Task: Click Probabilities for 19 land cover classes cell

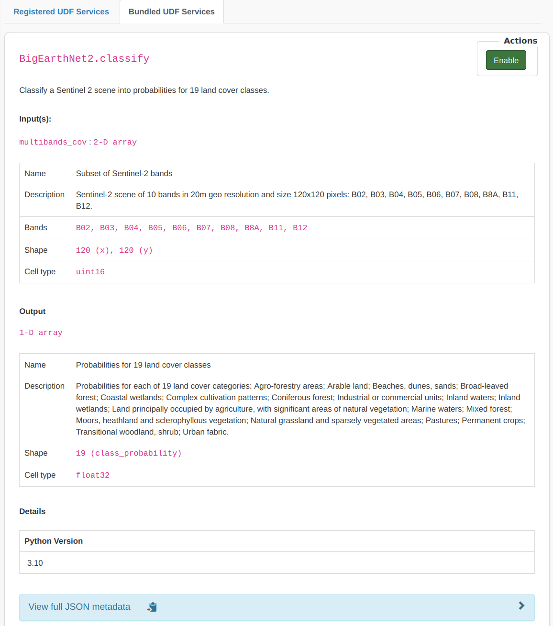Action: (143, 365)
